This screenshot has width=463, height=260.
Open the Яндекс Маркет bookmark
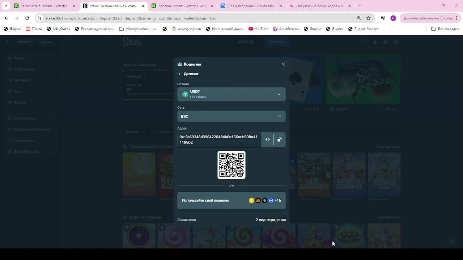click(x=363, y=29)
